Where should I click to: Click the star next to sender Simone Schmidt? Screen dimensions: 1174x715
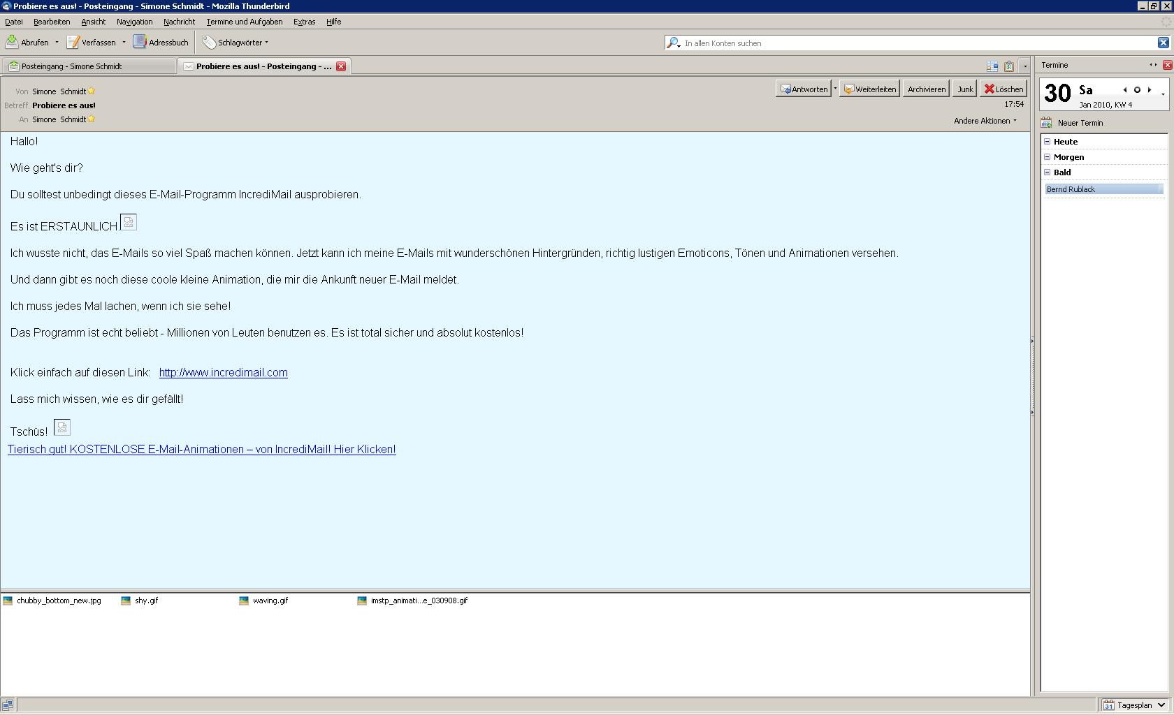(x=92, y=91)
